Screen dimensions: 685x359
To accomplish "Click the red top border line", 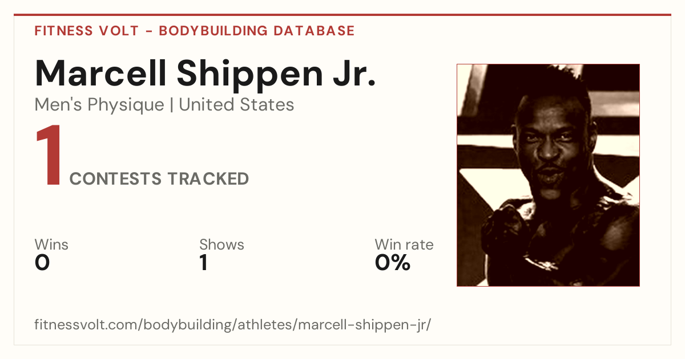I will point(342,15).
